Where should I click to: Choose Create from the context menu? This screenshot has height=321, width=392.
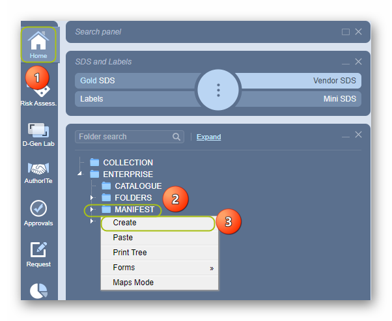tap(160, 223)
